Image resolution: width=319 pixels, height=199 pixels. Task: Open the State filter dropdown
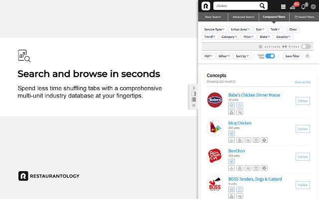[x=265, y=37]
